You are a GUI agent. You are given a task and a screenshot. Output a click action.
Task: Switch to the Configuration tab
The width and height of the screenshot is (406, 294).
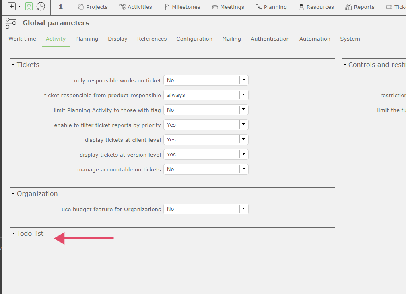point(194,39)
